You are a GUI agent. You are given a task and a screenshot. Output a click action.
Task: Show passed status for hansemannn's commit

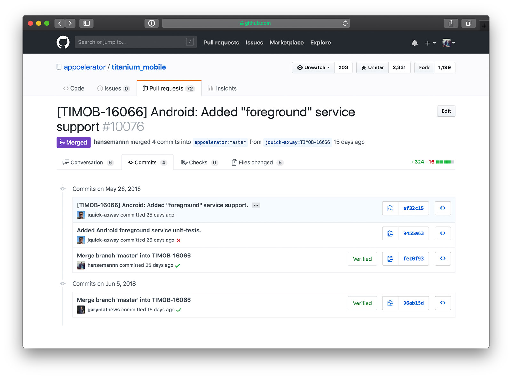178,266
